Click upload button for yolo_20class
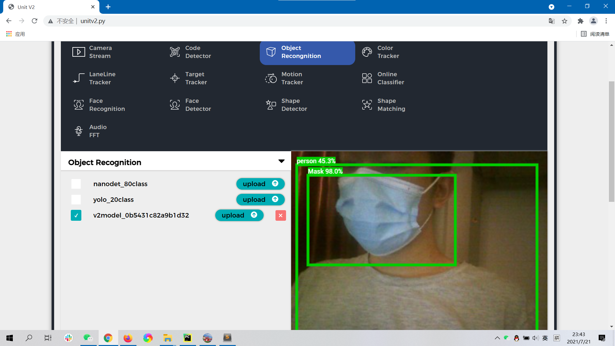Screen dimensions: 615x346 pyautogui.click(x=260, y=199)
